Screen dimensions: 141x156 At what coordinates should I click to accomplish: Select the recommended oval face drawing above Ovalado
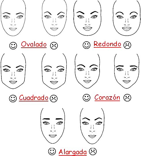coord(13,18)
